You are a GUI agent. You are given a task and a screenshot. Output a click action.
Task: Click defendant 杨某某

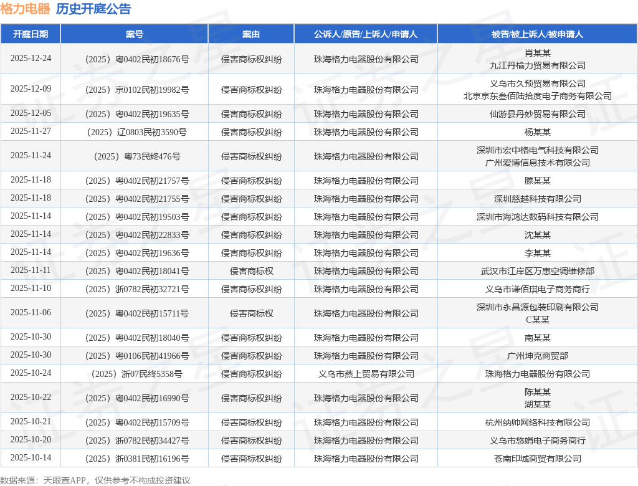(538, 132)
